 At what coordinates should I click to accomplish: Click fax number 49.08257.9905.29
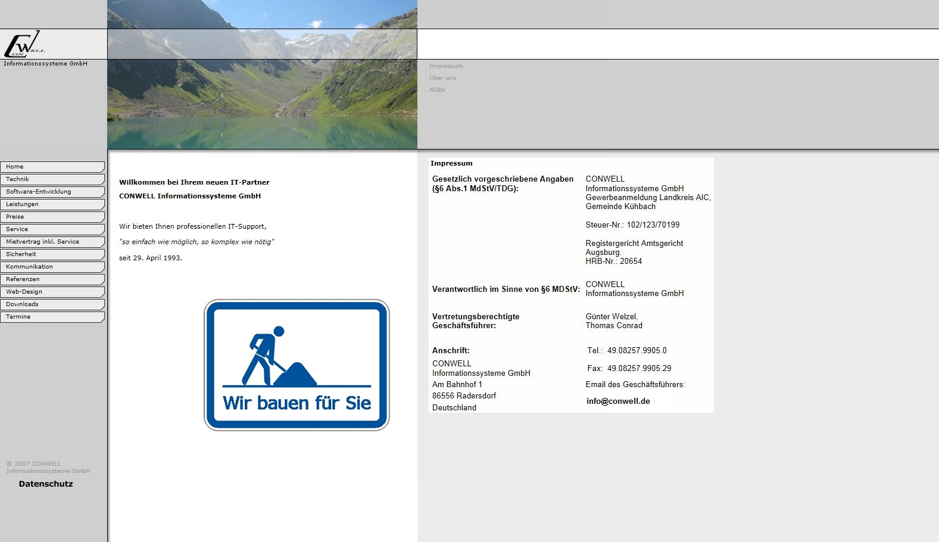(639, 368)
